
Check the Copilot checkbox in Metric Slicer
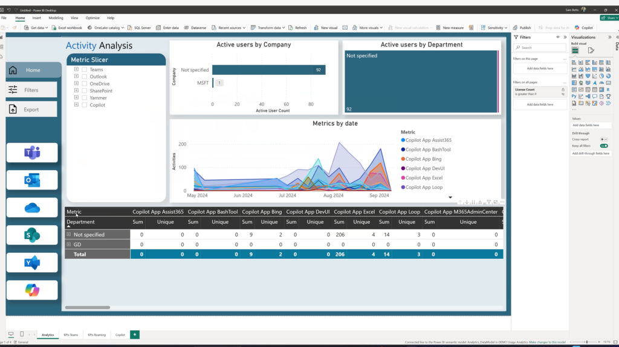click(84, 105)
